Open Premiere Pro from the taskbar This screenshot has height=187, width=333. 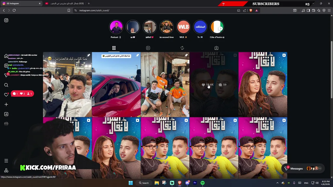[195, 183]
